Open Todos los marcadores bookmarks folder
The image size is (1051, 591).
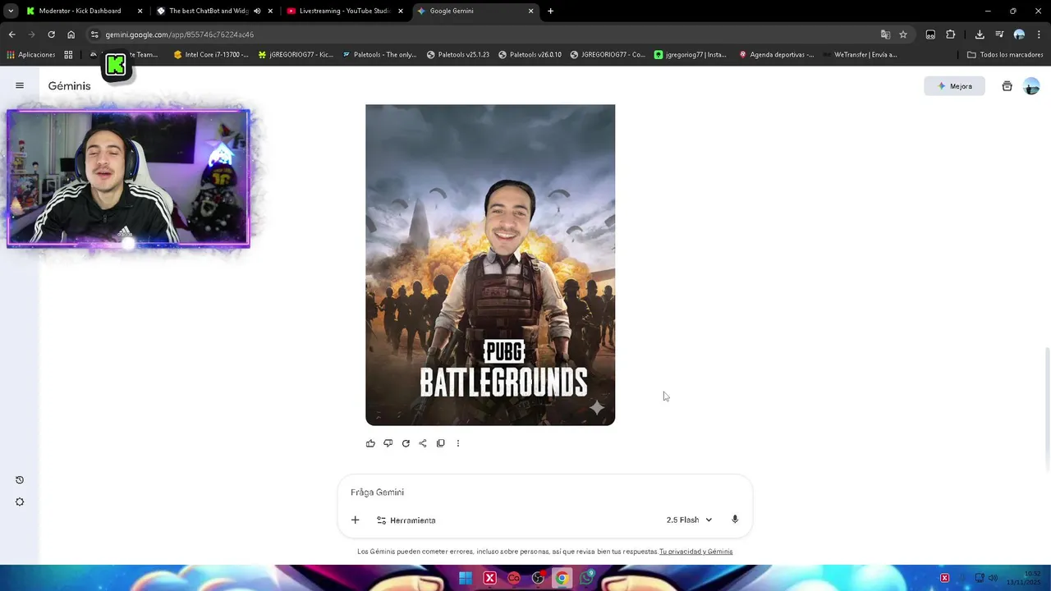click(x=1004, y=55)
